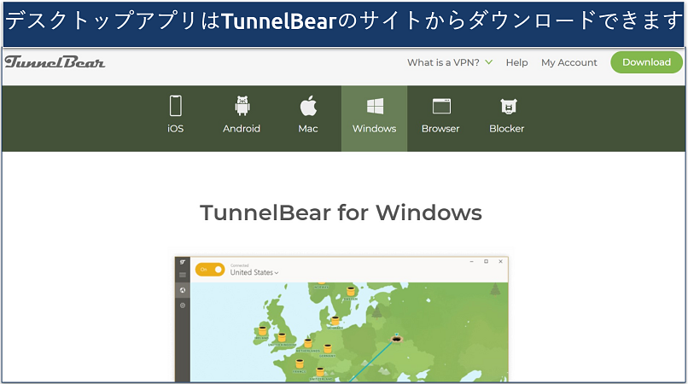Expand the What is a VPN? menu
688x384 pixels.
pyautogui.click(x=450, y=62)
